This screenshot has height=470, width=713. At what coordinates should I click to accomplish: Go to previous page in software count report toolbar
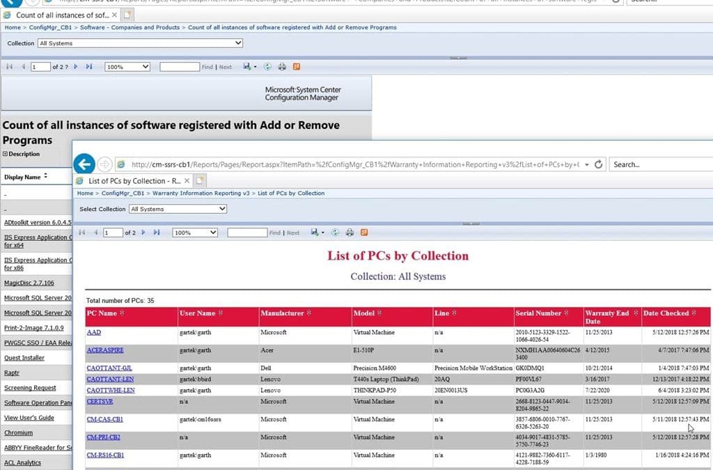[23, 66]
